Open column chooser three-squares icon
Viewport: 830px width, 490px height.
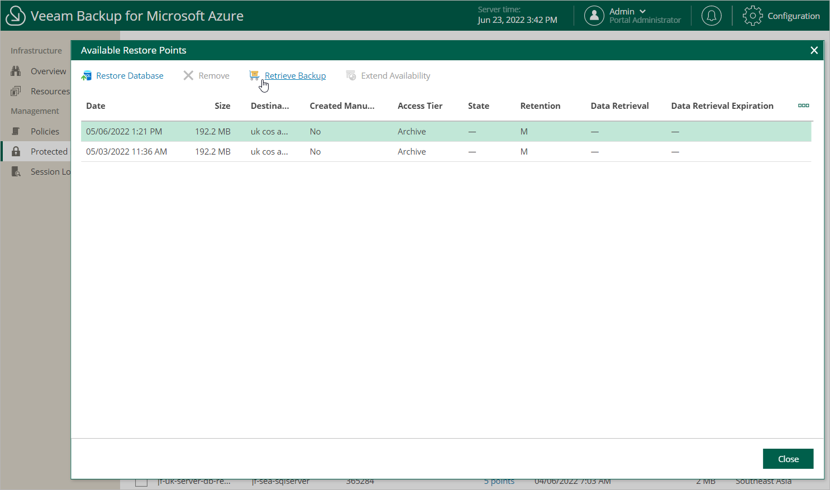(x=803, y=105)
